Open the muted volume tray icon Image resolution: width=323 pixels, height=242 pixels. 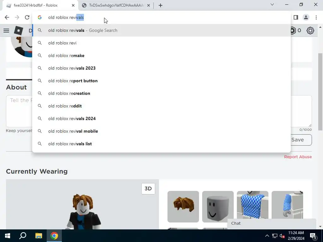282,236
